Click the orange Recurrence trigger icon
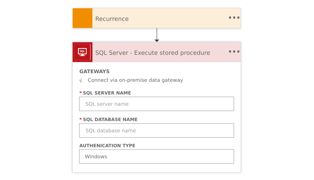314x180 pixels. (x=82, y=18)
